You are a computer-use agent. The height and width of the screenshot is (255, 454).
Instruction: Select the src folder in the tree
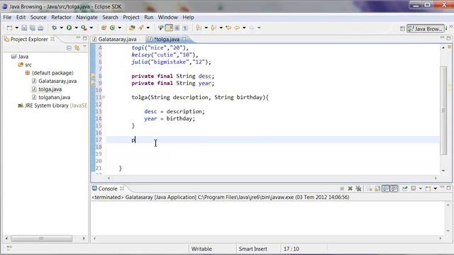click(x=28, y=64)
